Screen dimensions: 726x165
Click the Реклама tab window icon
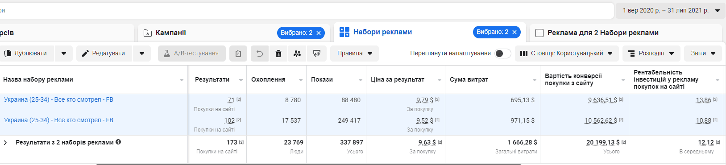click(539, 33)
